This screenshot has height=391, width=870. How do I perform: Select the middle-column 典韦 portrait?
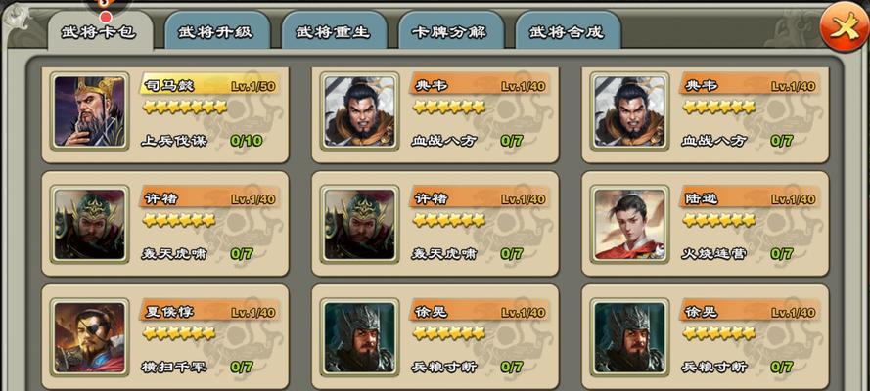coord(359,111)
